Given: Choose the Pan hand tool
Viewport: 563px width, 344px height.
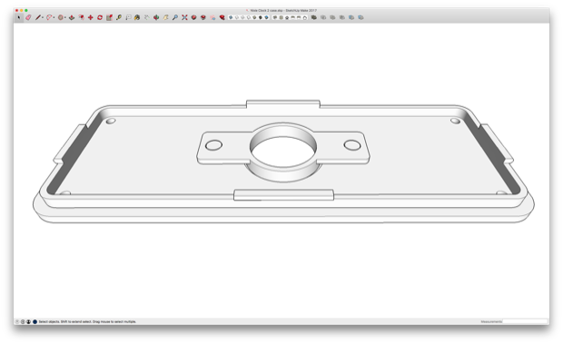Looking at the screenshot, I should pyautogui.click(x=165, y=17).
